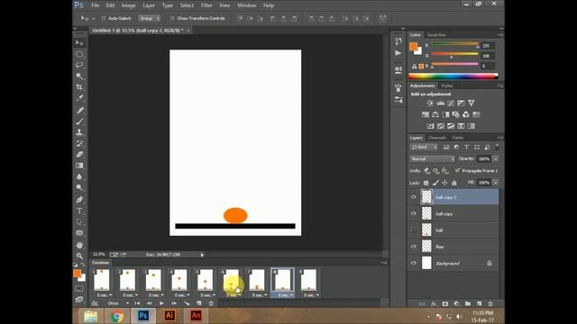Delete selected frames in Timeline
Image resolution: width=577 pixels, height=324 pixels.
(211, 303)
